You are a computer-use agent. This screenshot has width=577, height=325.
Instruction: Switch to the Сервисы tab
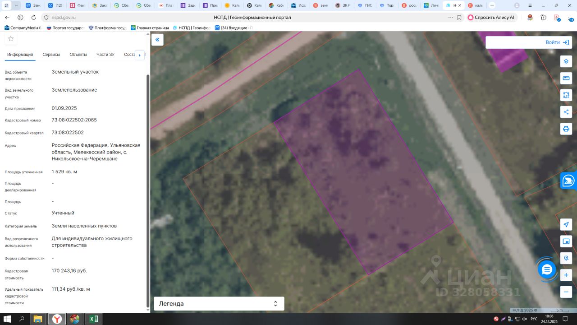coord(51,55)
